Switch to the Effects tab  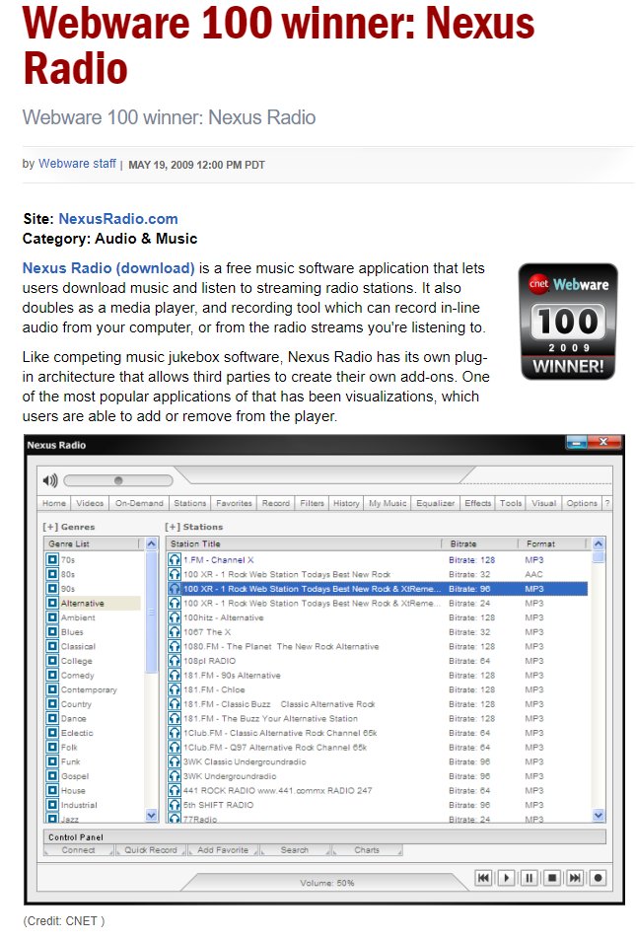(478, 504)
